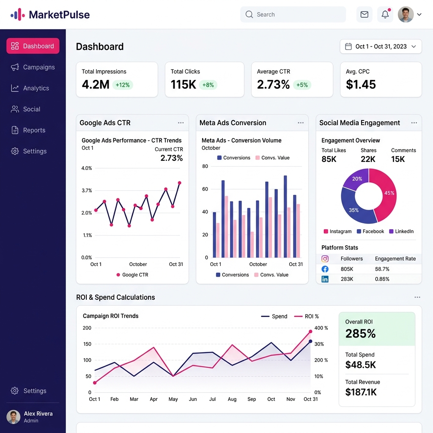Click the Average CTR card
The image size is (433, 433).
292,79
